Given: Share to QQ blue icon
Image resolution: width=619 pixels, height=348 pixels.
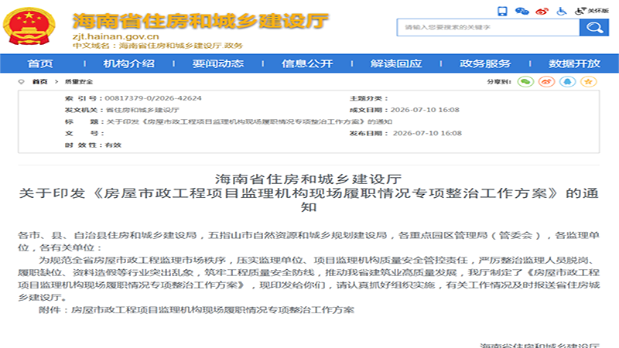Looking at the screenshot, I should pos(568,82).
